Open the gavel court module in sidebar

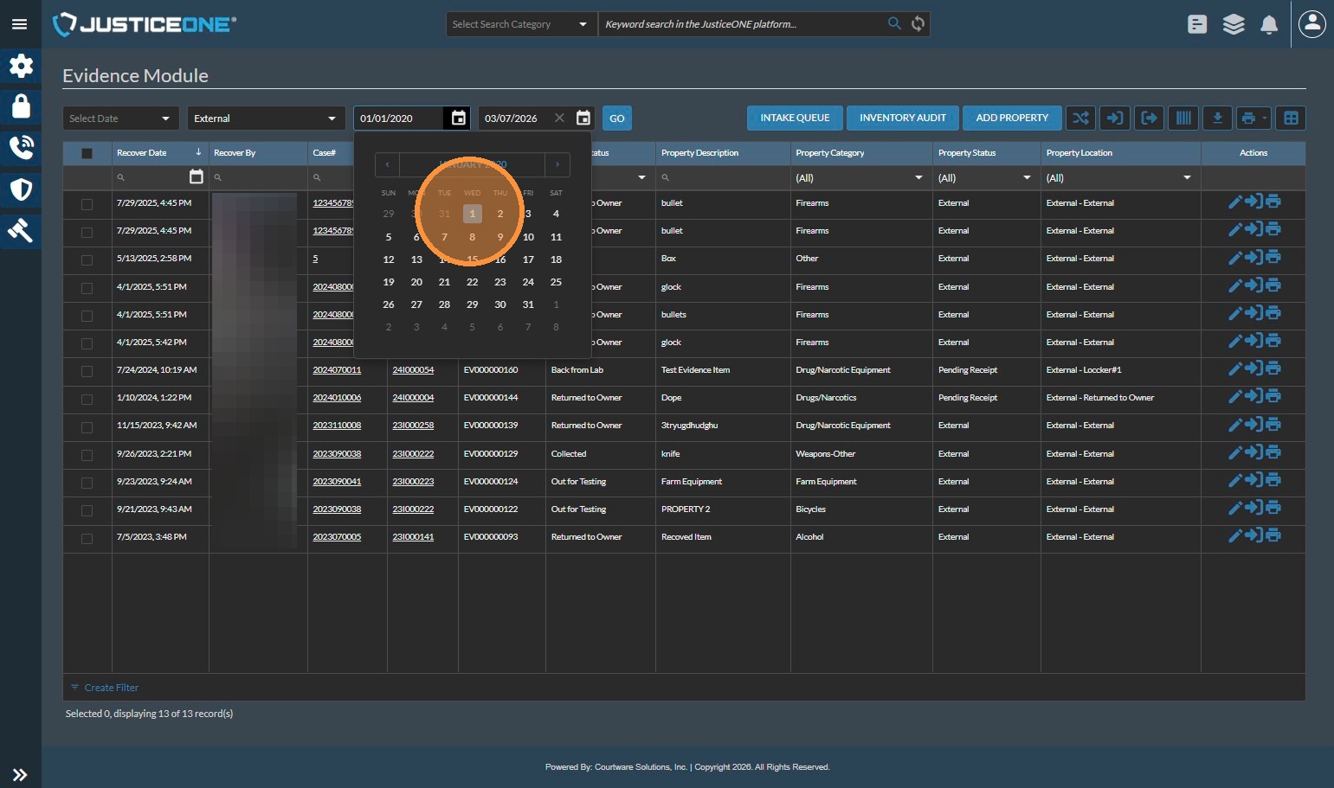tap(21, 230)
